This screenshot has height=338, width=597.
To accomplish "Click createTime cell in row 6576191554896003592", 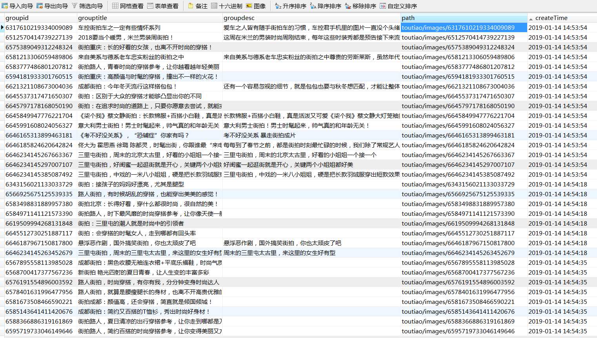I will coord(562,282).
